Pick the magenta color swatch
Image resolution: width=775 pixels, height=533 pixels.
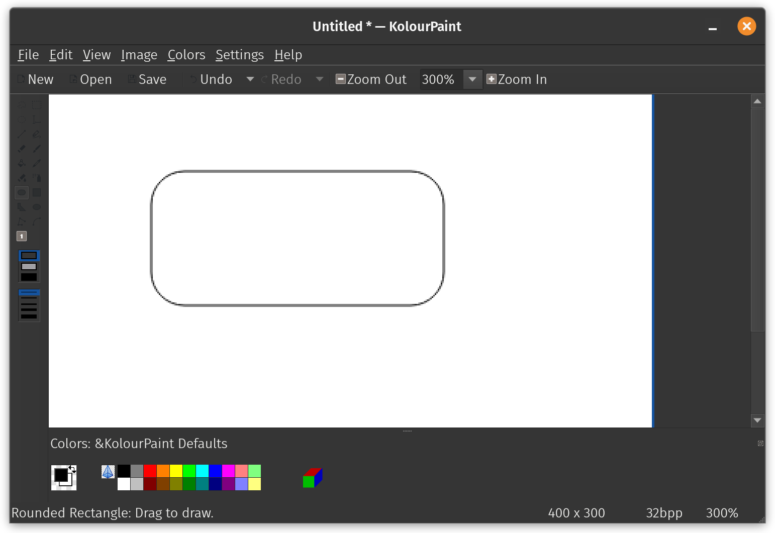[228, 471]
